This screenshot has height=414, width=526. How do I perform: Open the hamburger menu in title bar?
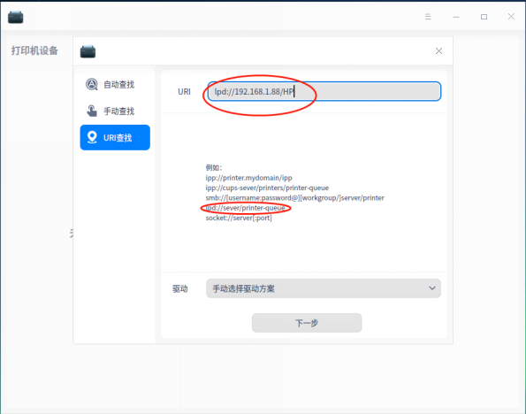click(428, 17)
